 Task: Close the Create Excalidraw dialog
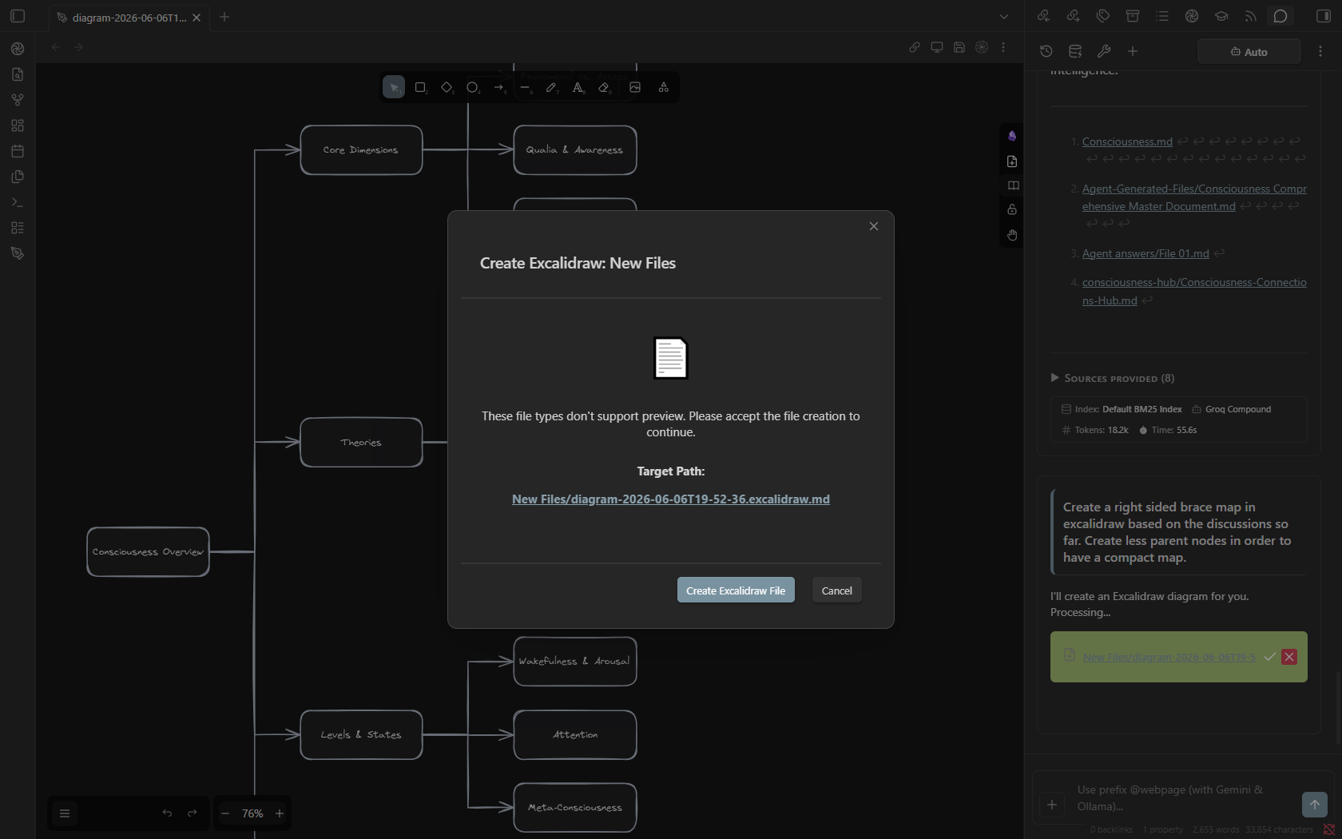(874, 226)
